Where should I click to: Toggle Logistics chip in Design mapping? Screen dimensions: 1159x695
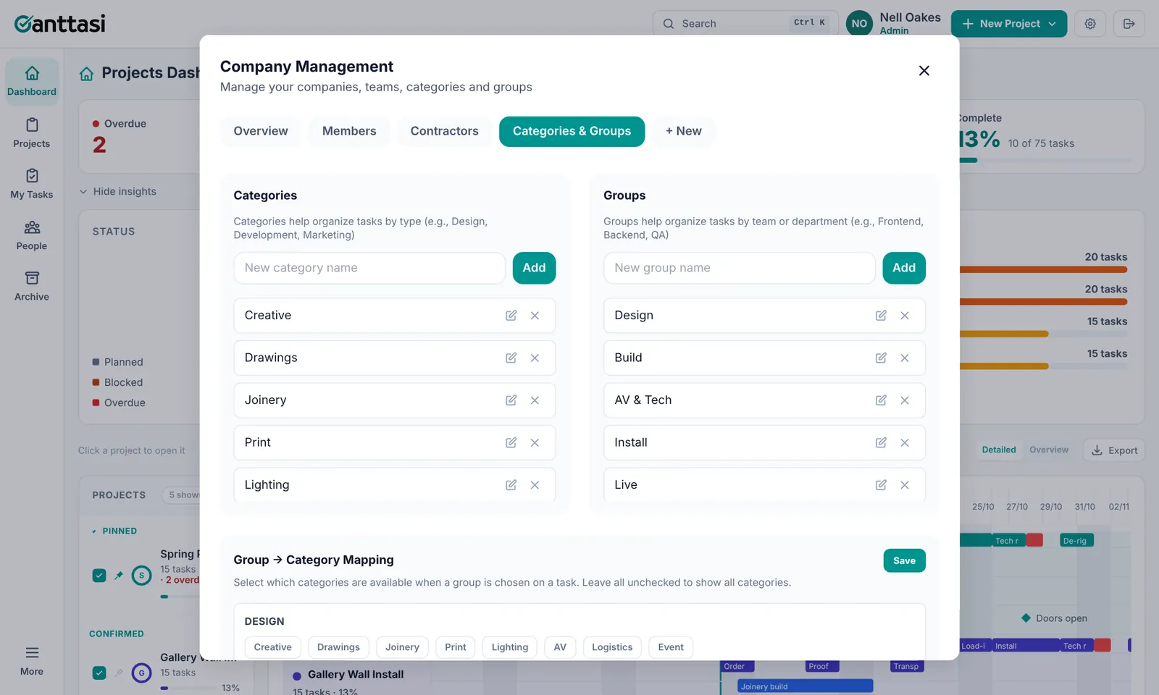pos(612,647)
